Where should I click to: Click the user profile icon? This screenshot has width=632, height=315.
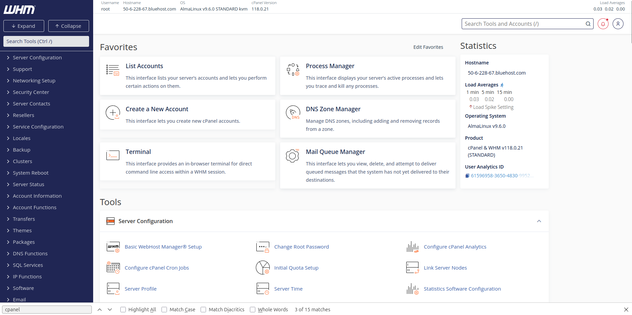[618, 24]
